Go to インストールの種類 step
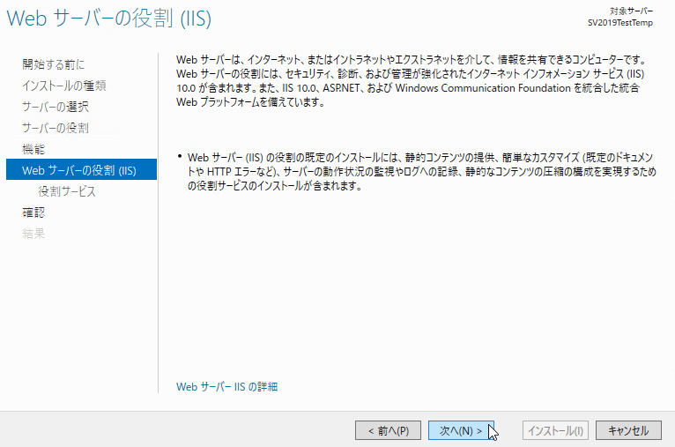The width and height of the screenshot is (675, 447). point(64,86)
